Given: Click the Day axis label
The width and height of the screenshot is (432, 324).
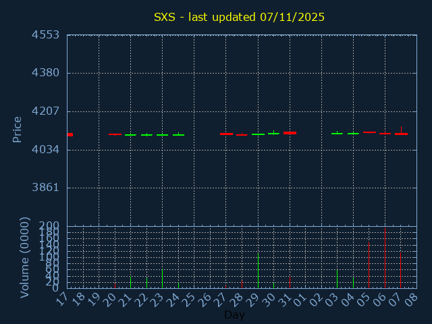Looking at the screenshot, I should 234,315.
